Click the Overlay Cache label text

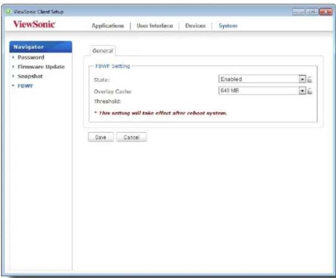pos(113,92)
